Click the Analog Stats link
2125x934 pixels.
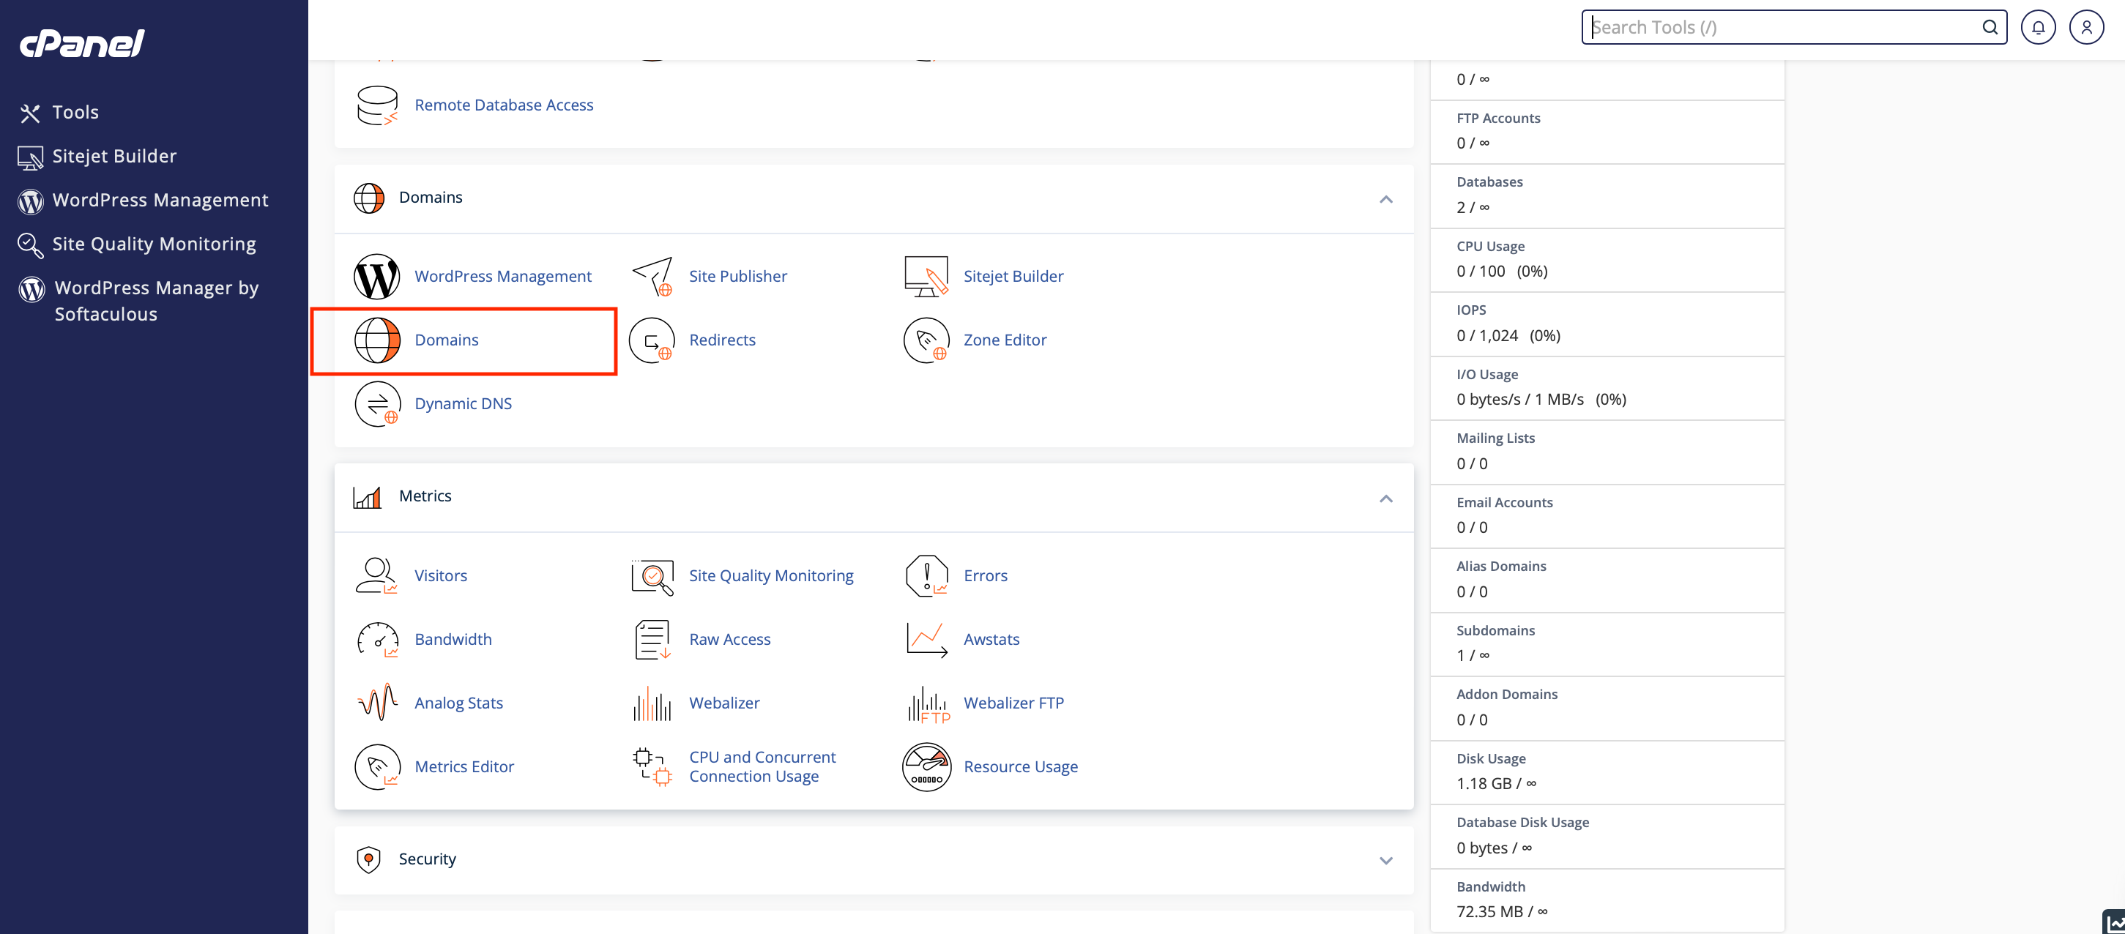(x=458, y=703)
